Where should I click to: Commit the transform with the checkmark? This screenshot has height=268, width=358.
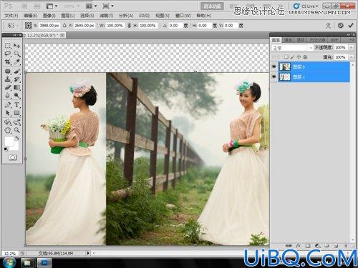coord(351,25)
